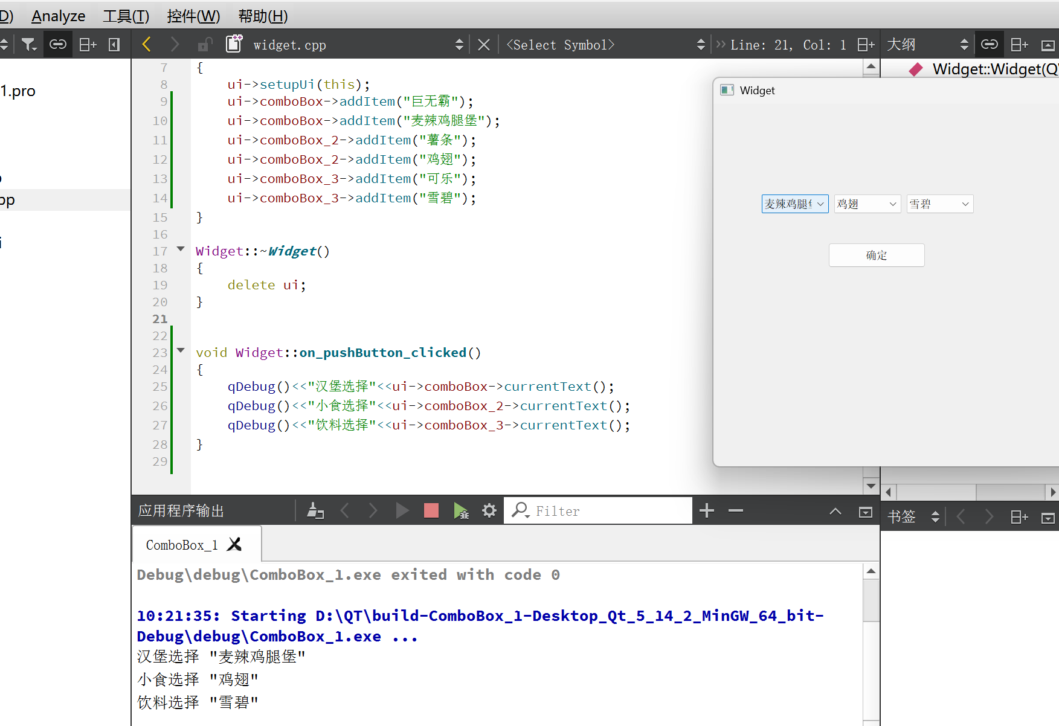The height and width of the screenshot is (726, 1059).
Task: Split the 大纲 outline pane
Action: [x=1020, y=45]
